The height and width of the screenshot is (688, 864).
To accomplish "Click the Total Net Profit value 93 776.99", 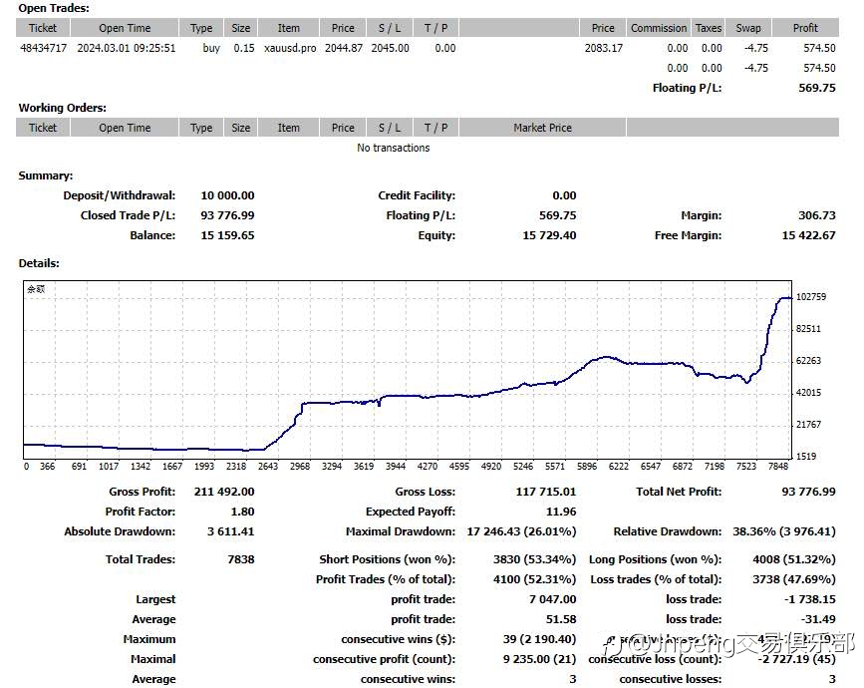I will [808, 492].
